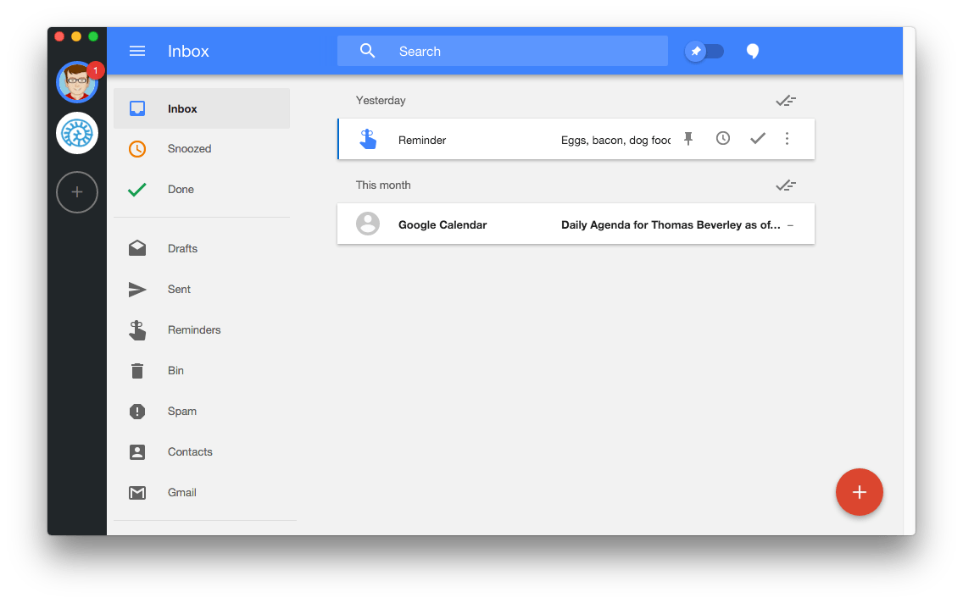
Task: Open the hamburger main menu
Action: coord(137,51)
